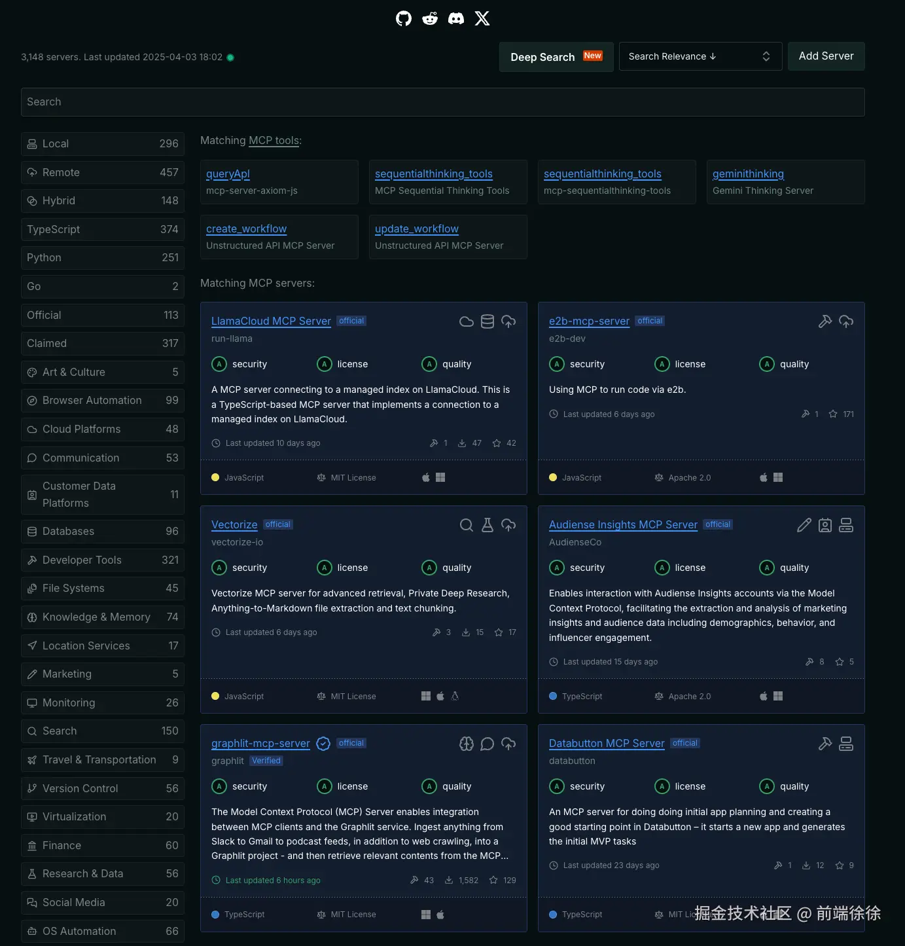Open LlamaCloud MCP Server link
Image resolution: width=905 pixels, height=946 pixels.
(x=271, y=321)
